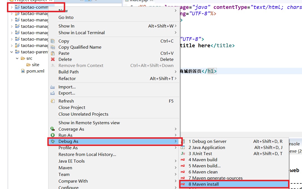Viewport: 302px width, 189px height.
Task: Click the red Delete X icon
Action: point(53,59)
